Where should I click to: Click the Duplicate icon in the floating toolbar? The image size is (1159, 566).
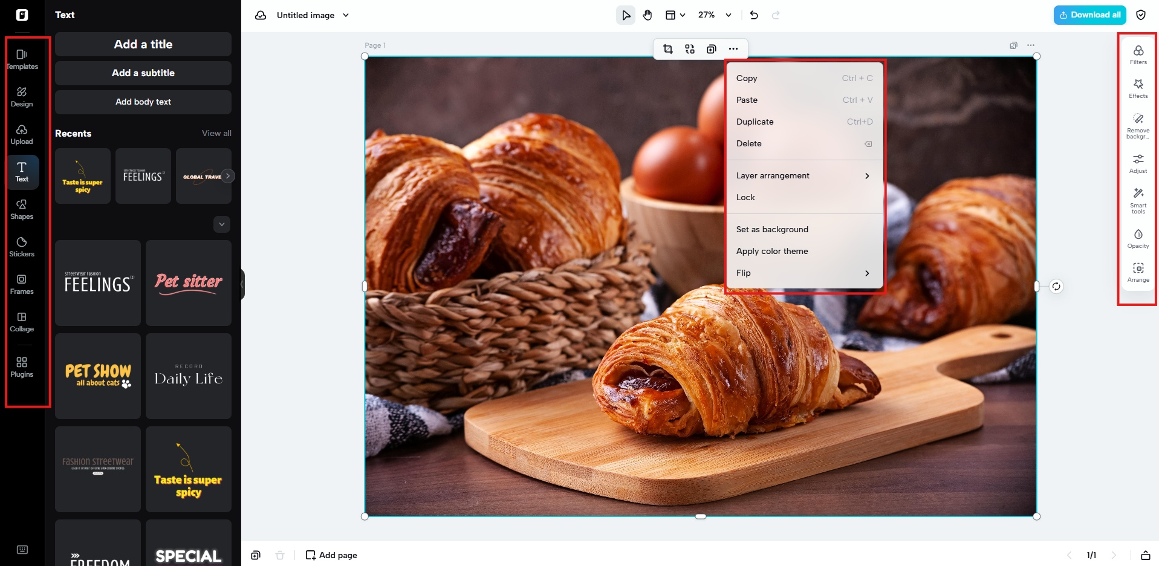(712, 49)
